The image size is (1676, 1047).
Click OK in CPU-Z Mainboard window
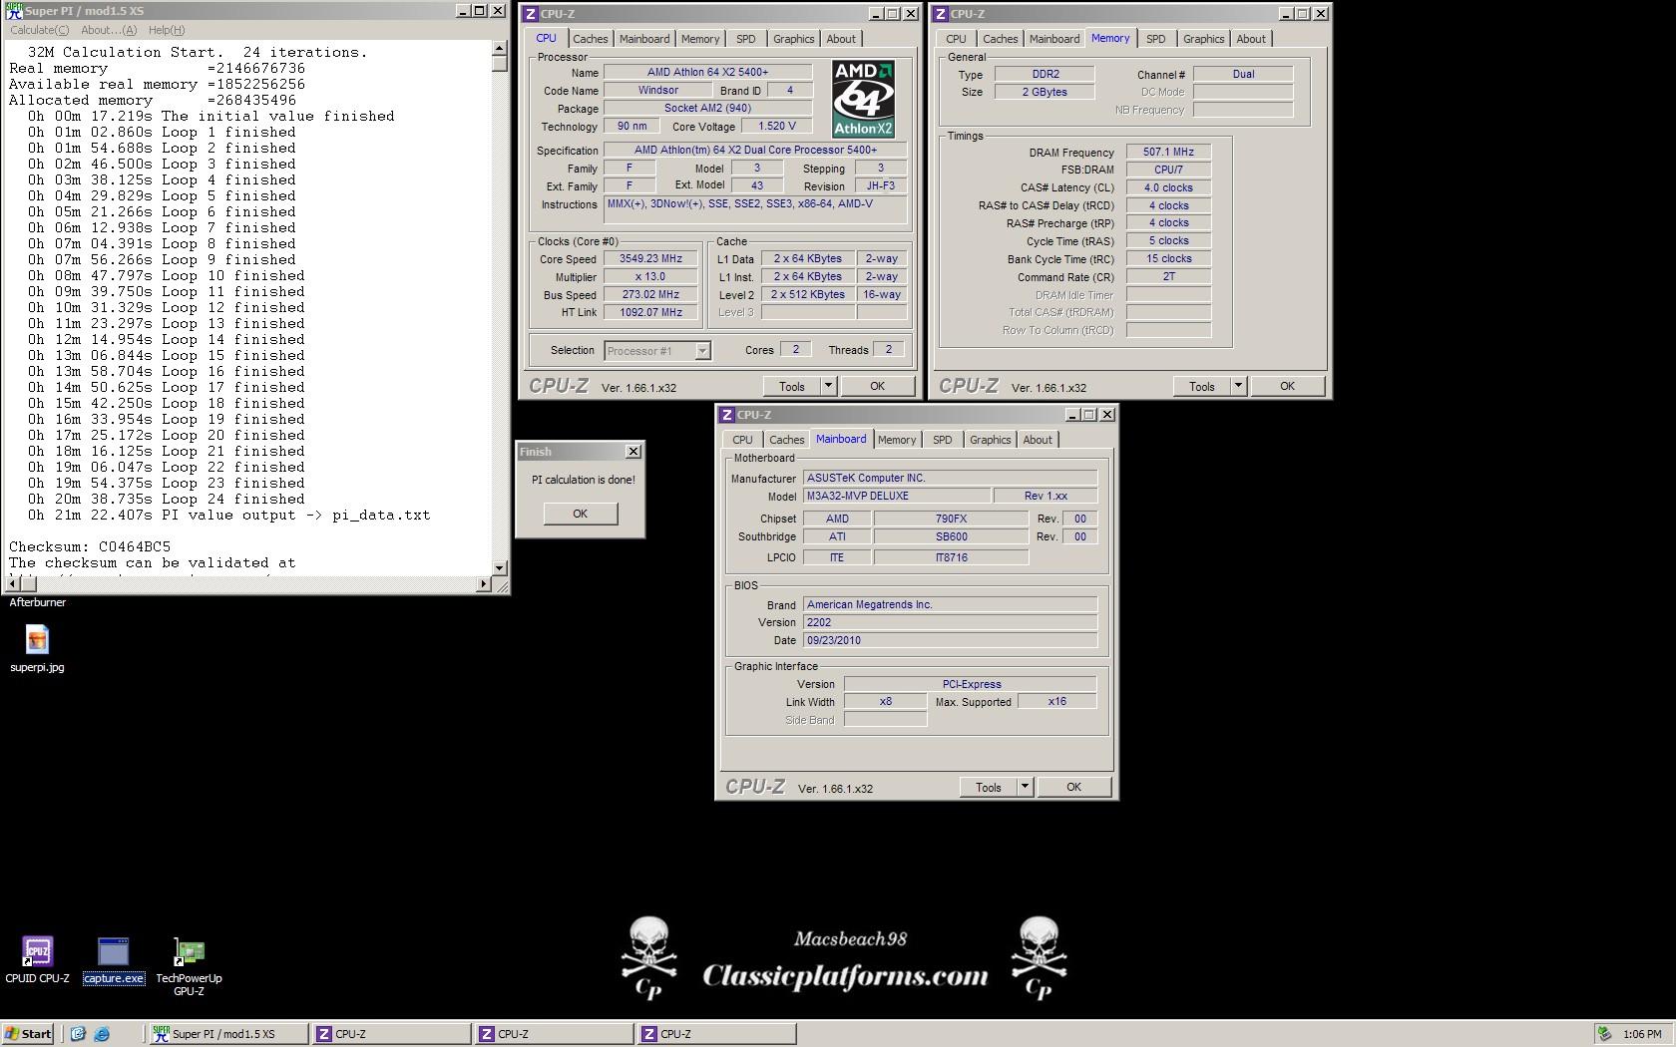coord(1073,787)
